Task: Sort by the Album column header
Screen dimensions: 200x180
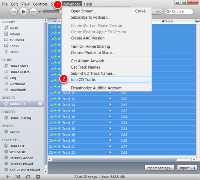Action: tap(177, 21)
